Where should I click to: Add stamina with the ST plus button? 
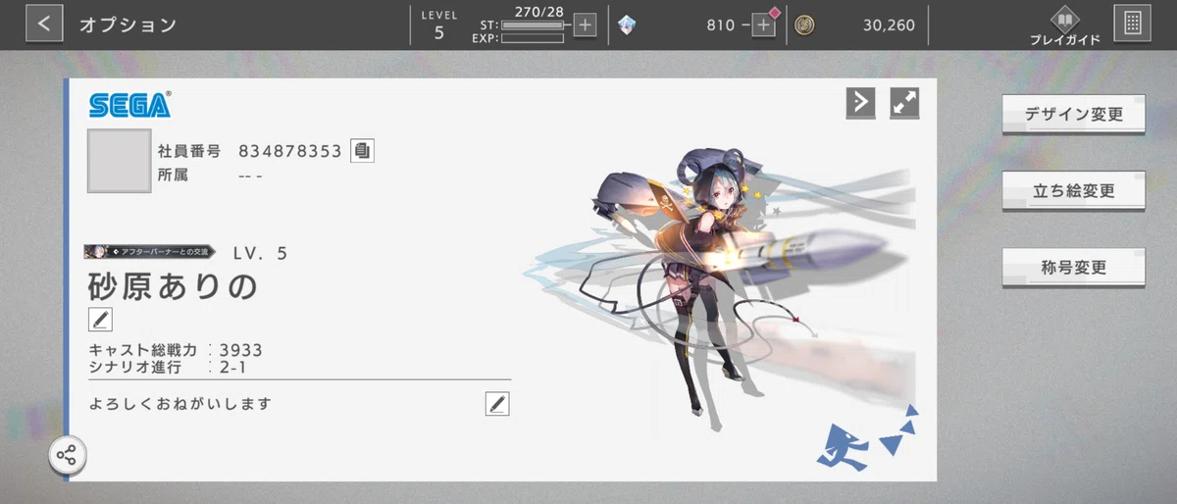pyautogui.click(x=585, y=25)
